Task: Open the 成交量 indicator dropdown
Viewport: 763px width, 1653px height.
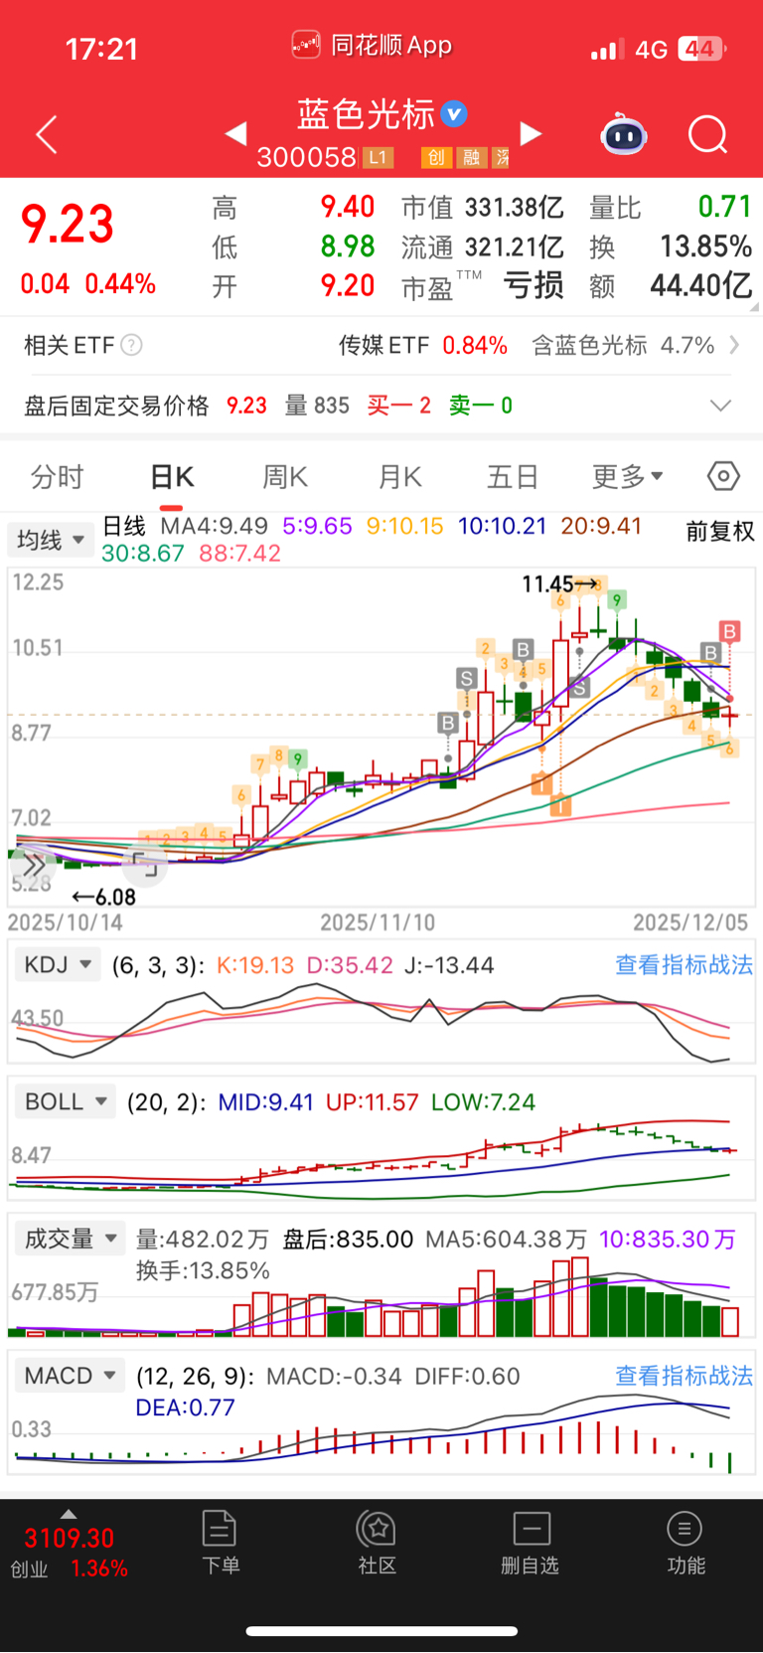Action: click(x=70, y=1239)
